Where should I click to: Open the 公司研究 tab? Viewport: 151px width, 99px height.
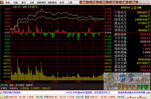pyautogui.click(x=35, y=89)
